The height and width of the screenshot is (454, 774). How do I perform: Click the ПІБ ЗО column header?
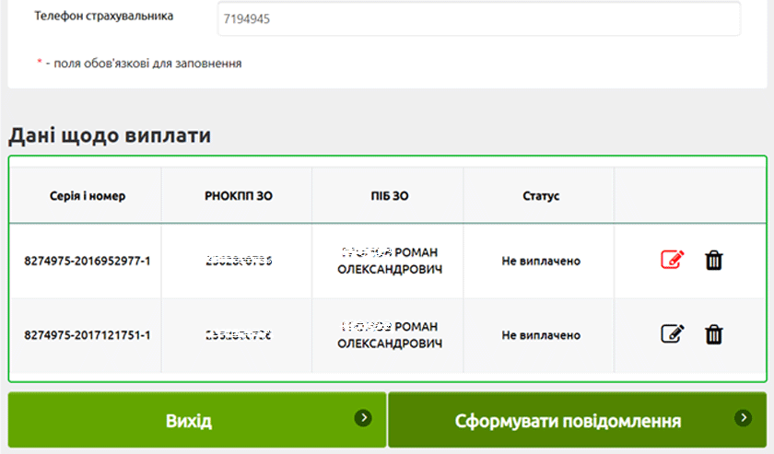click(x=387, y=196)
